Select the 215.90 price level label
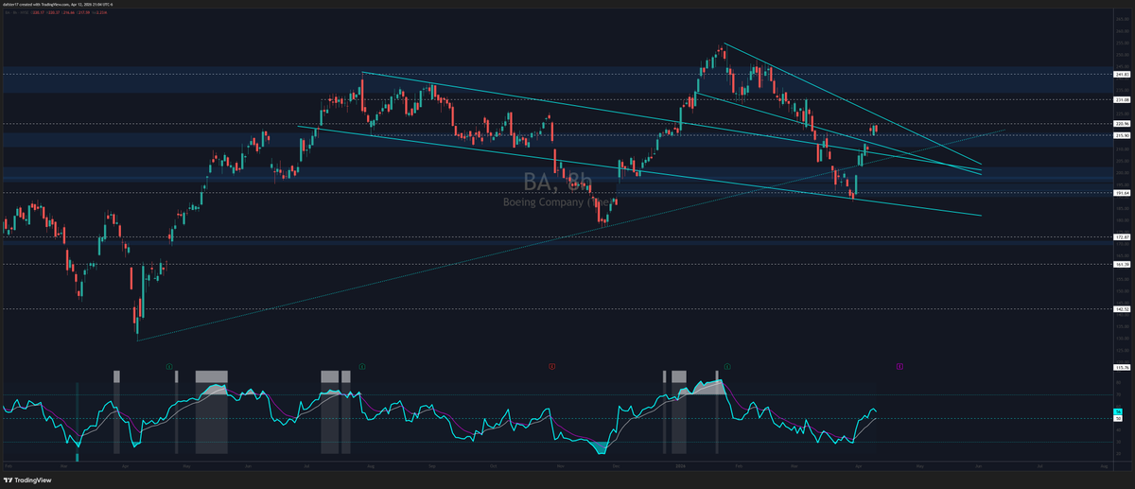 1123,135
